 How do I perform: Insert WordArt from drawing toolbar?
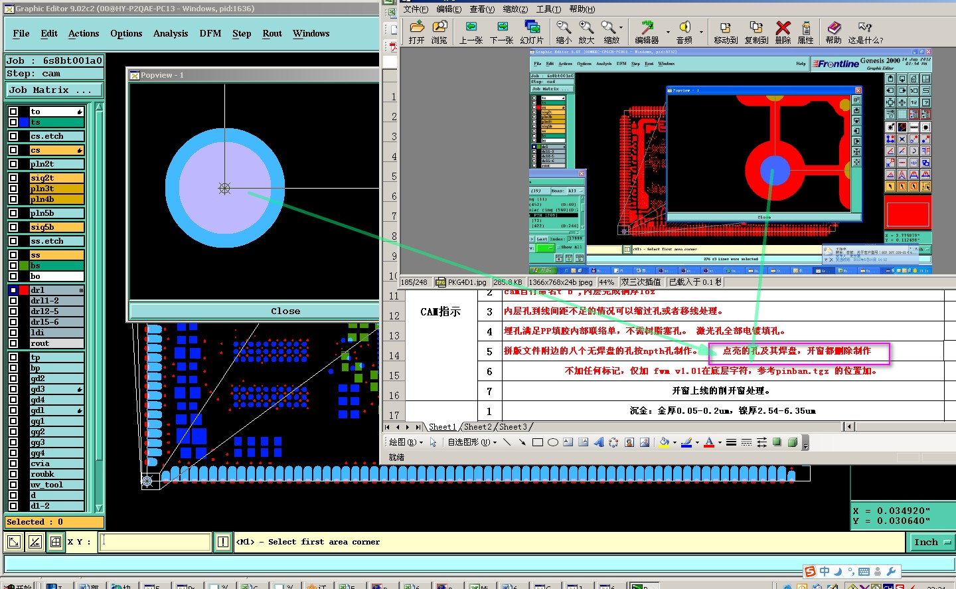click(x=599, y=442)
